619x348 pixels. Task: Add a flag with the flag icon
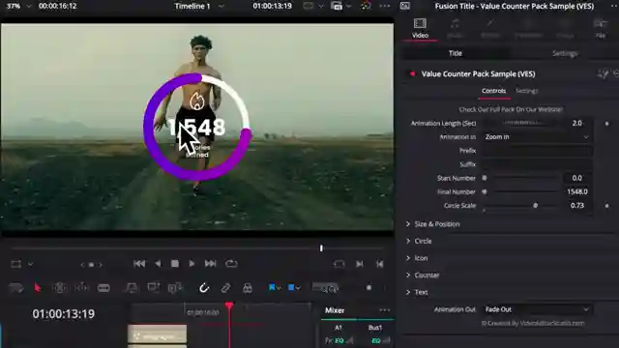pos(272,288)
